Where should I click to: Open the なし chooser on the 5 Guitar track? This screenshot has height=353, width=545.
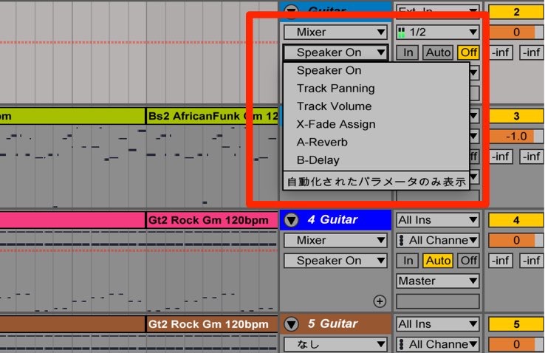(335, 344)
